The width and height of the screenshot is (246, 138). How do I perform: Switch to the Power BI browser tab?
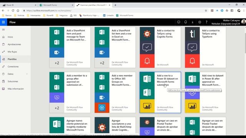pyautogui.click(x=19, y=5)
